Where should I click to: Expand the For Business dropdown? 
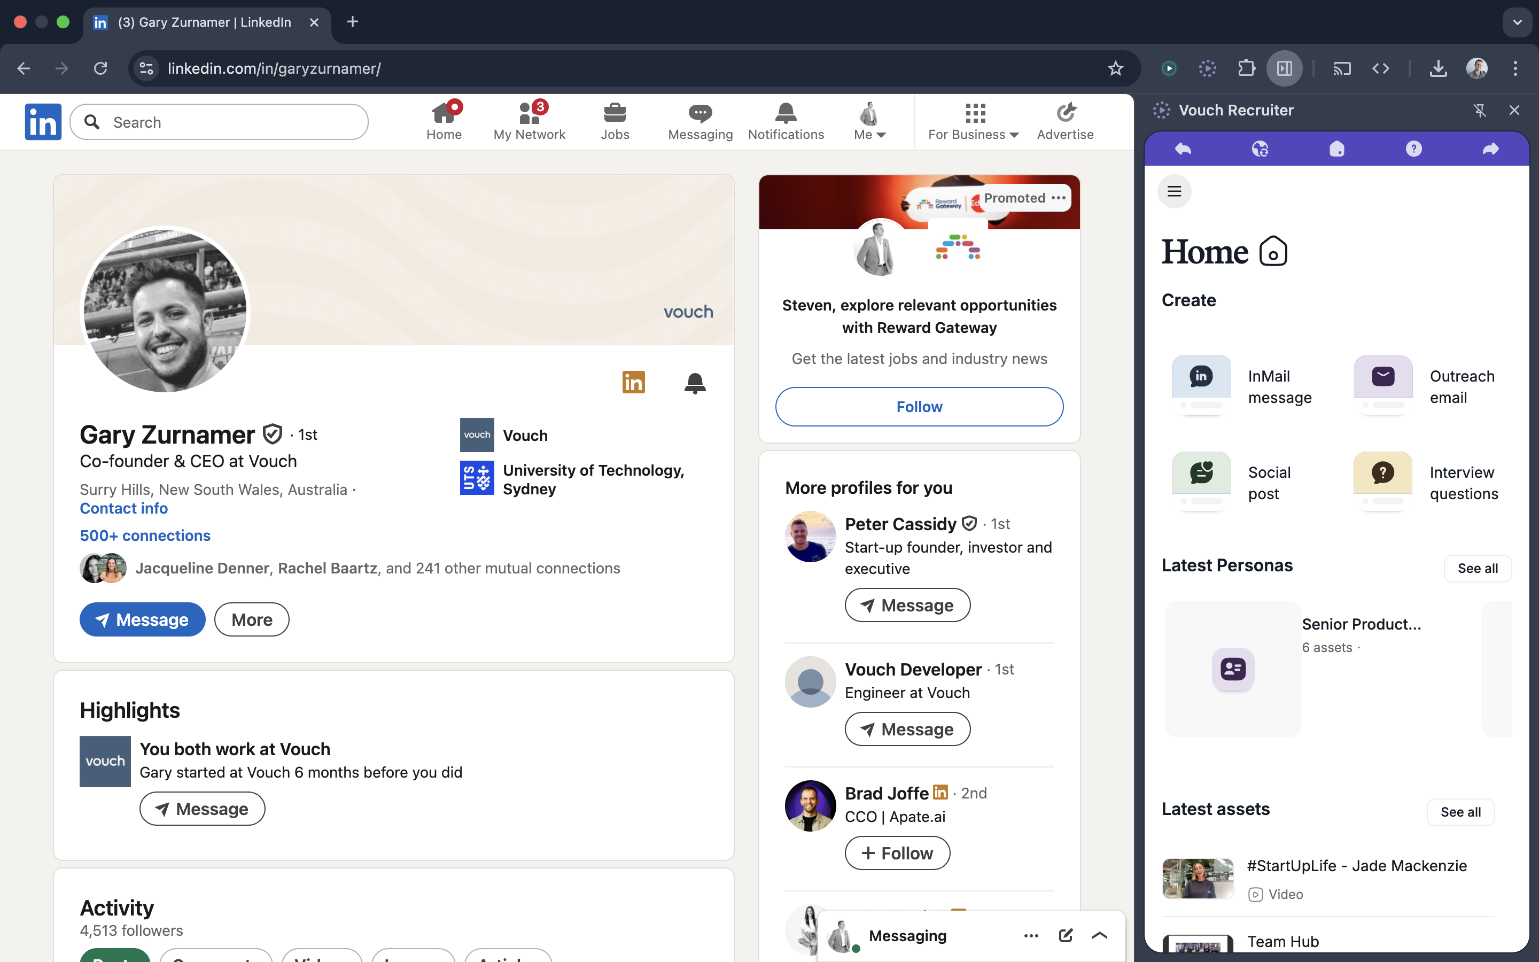[x=973, y=121]
